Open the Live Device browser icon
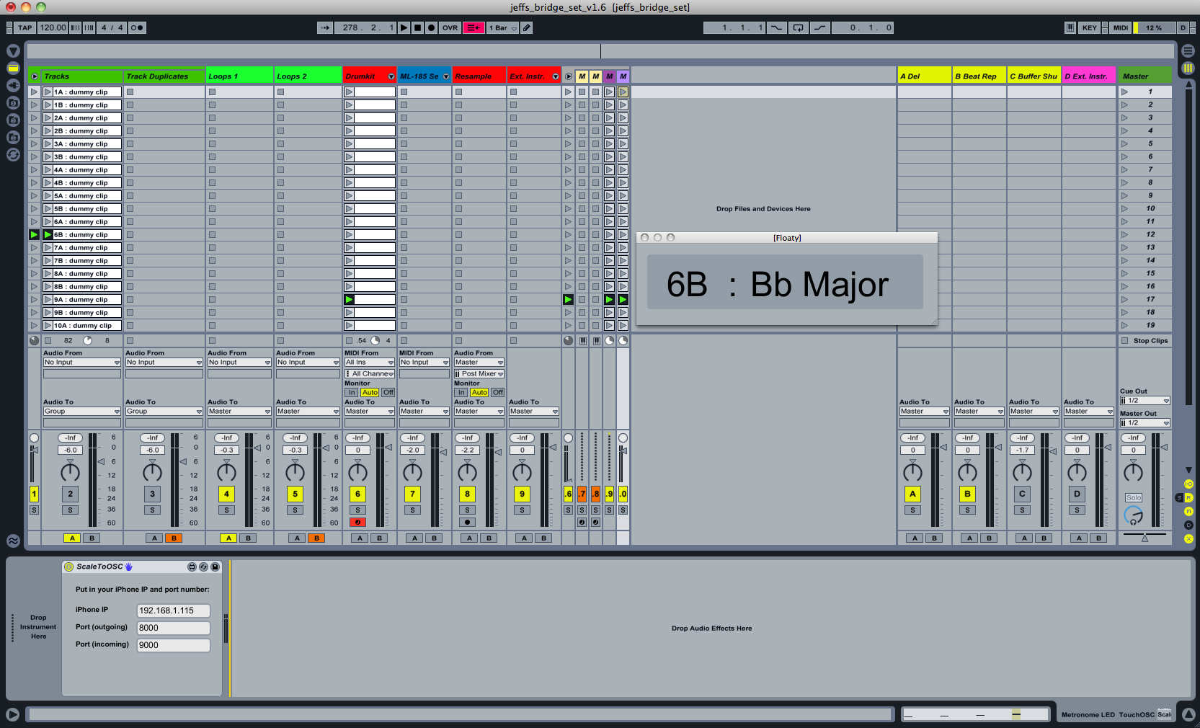 pos(13,68)
